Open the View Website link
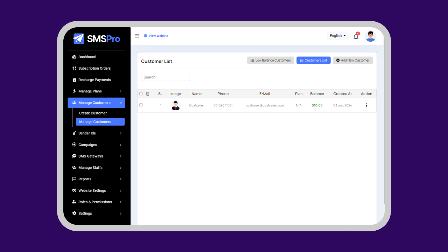This screenshot has width=448, height=252. [156, 36]
